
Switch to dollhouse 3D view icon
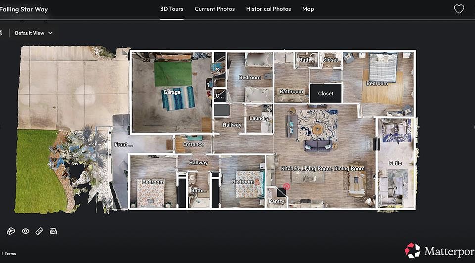(11, 231)
